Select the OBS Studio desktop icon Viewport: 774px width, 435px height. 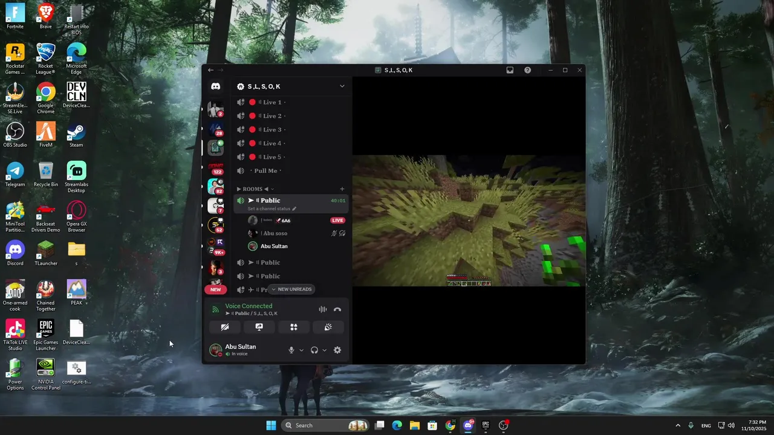(x=15, y=135)
